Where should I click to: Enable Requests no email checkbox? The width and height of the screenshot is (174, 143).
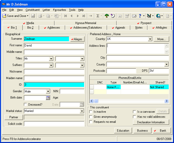[x=91, y=122]
